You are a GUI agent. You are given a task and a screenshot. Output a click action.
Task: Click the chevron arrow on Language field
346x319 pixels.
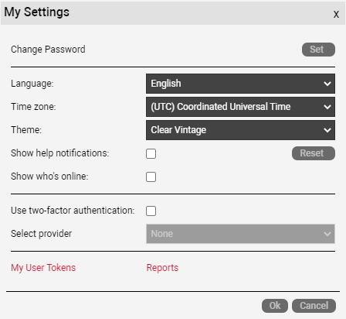pos(327,84)
